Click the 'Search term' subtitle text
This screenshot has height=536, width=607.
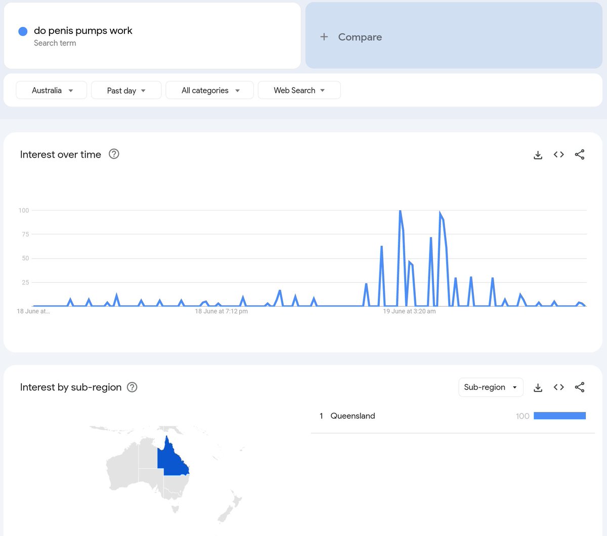tap(55, 43)
